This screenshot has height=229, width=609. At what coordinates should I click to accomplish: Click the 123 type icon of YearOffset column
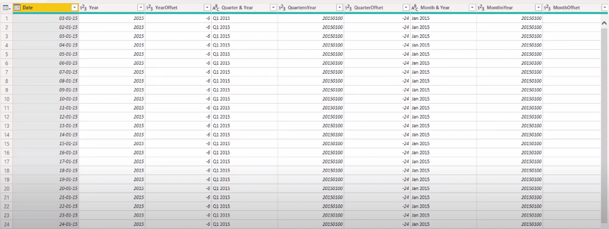[x=150, y=8]
